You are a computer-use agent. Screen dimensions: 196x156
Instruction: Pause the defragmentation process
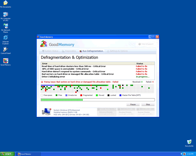point(133,104)
